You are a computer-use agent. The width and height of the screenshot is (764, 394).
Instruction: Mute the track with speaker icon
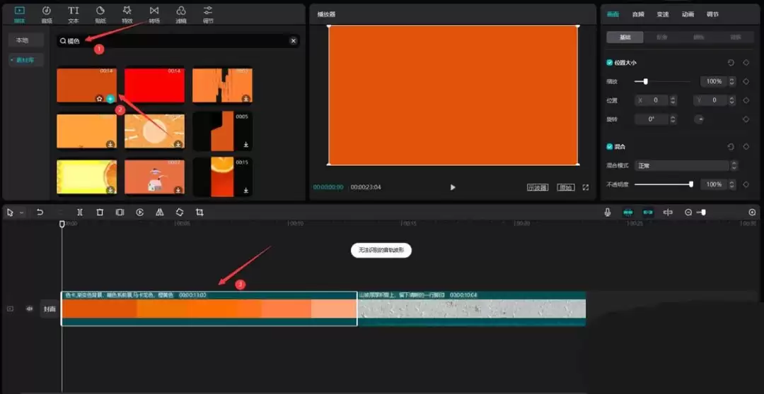click(x=30, y=309)
